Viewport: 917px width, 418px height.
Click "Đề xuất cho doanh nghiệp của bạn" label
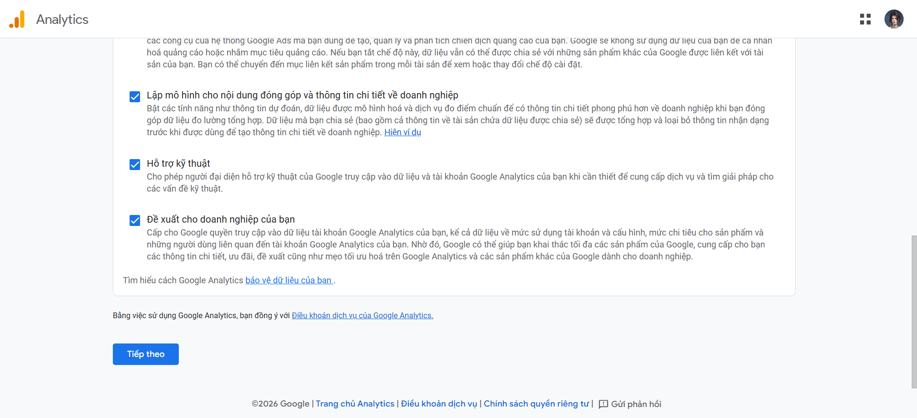pos(220,220)
